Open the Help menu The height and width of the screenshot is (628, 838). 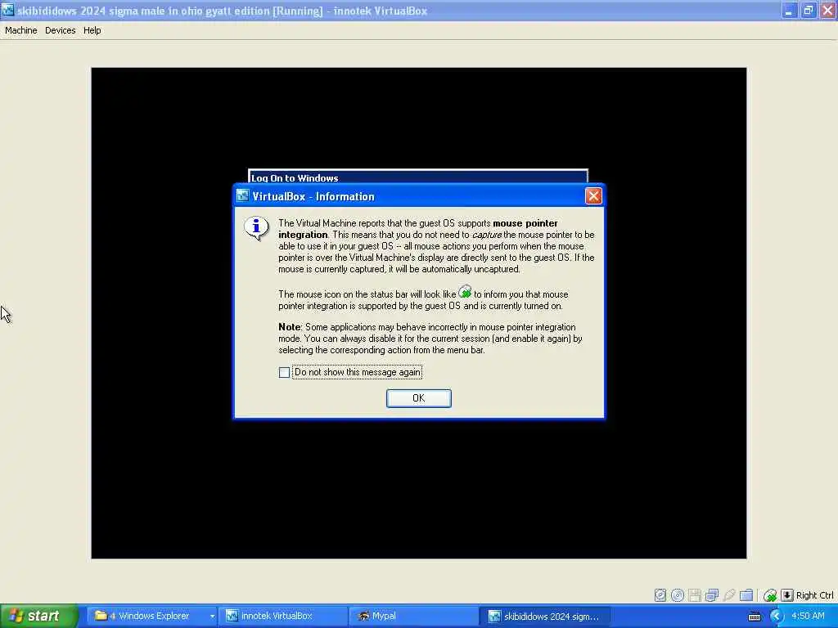(92, 30)
